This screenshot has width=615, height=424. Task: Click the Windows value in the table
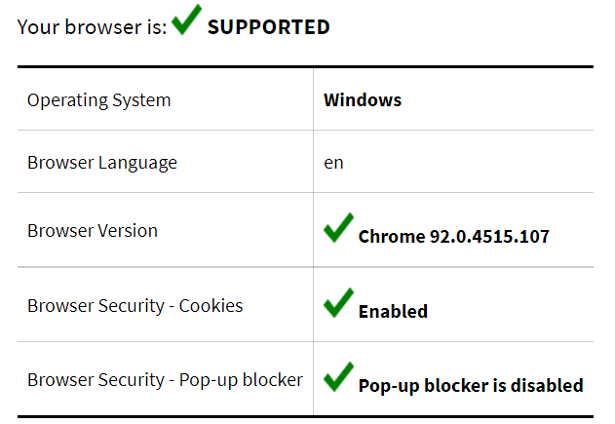[x=363, y=100]
